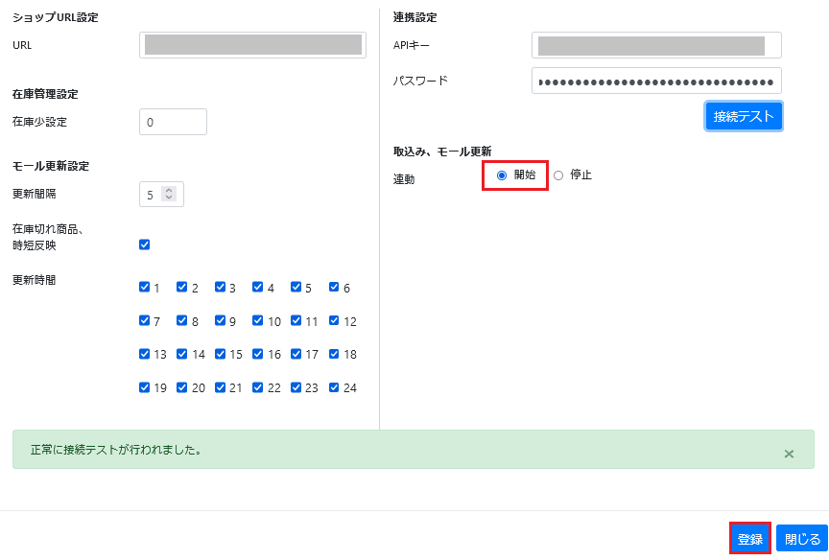This screenshot has width=829, height=560.
Task: Toggle update hour 12 checkbox
Action: tap(334, 320)
